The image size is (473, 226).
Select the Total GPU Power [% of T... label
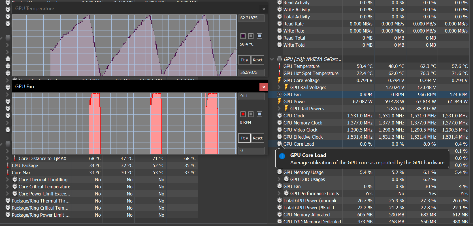point(311,208)
